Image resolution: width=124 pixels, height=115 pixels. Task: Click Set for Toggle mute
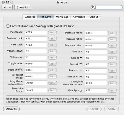tap(52, 64)
